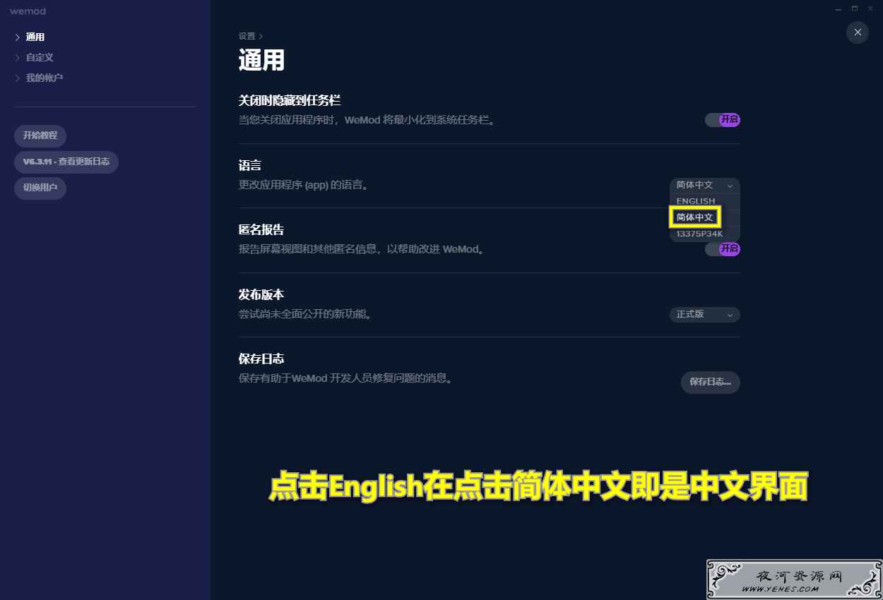Click description 更改应用程序 (app) 的语言。
Viewport: 883px width, 600px height.
(303, 186)
